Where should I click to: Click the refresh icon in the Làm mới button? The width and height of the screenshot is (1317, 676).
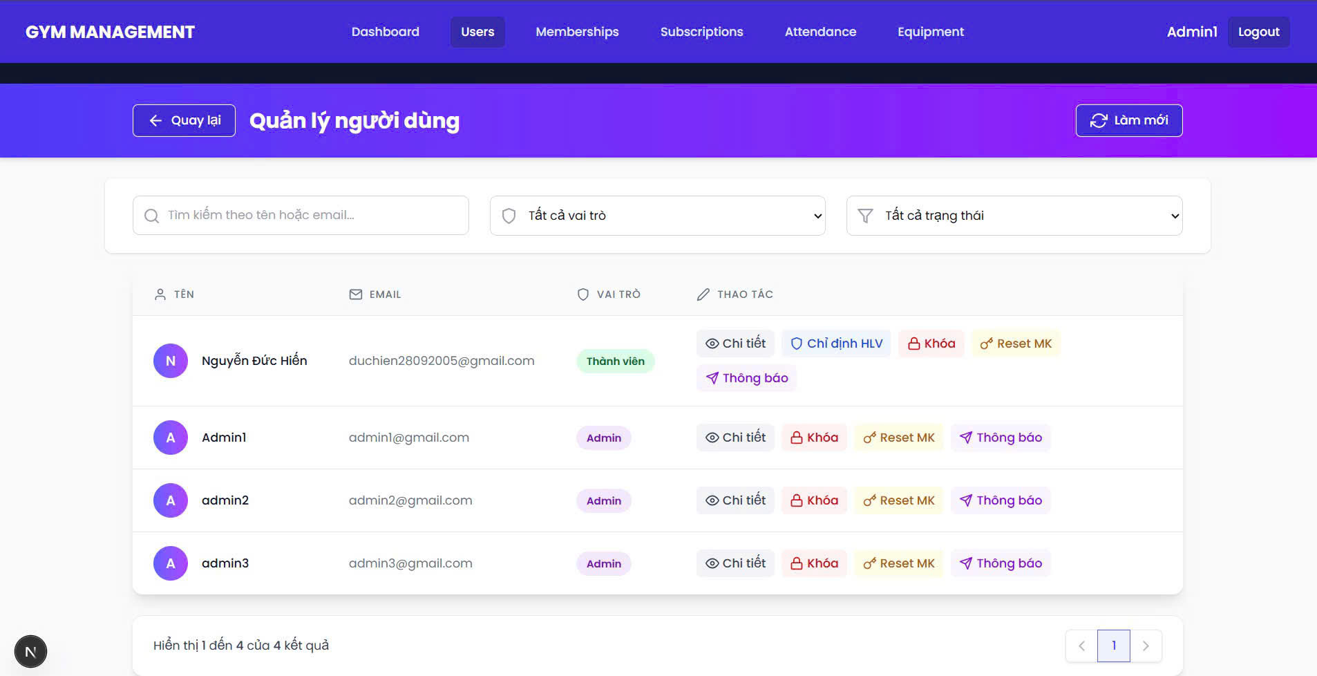[1099, 120]
